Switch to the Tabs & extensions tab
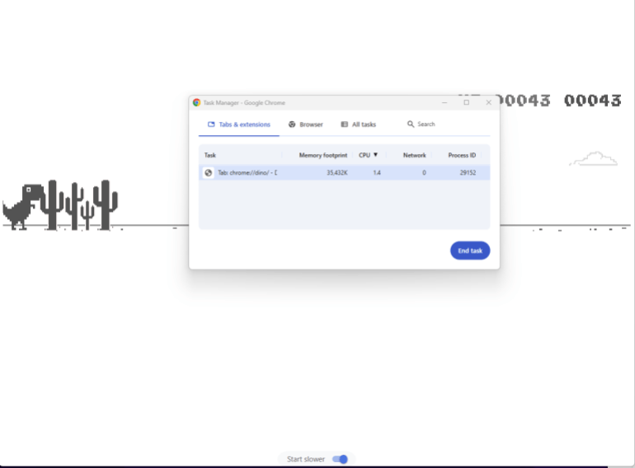Image resolution: width=635 pixels, height=468 pixels. (x=238, y=124)
